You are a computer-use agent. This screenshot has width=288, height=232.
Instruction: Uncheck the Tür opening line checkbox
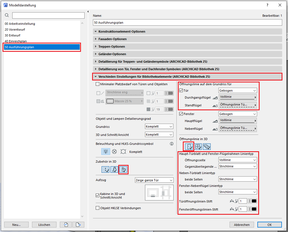181,91
